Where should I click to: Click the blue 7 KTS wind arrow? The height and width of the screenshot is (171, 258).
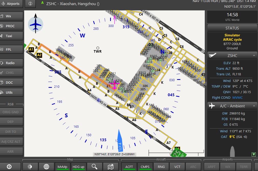(x=120, y=141)
